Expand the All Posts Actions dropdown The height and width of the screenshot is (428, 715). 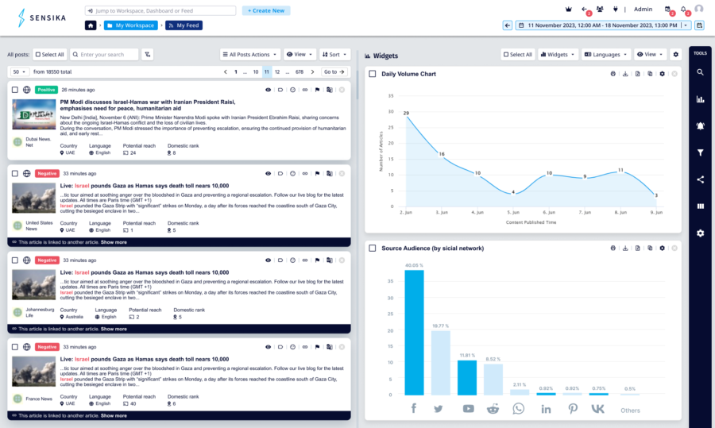click(250, 54)
